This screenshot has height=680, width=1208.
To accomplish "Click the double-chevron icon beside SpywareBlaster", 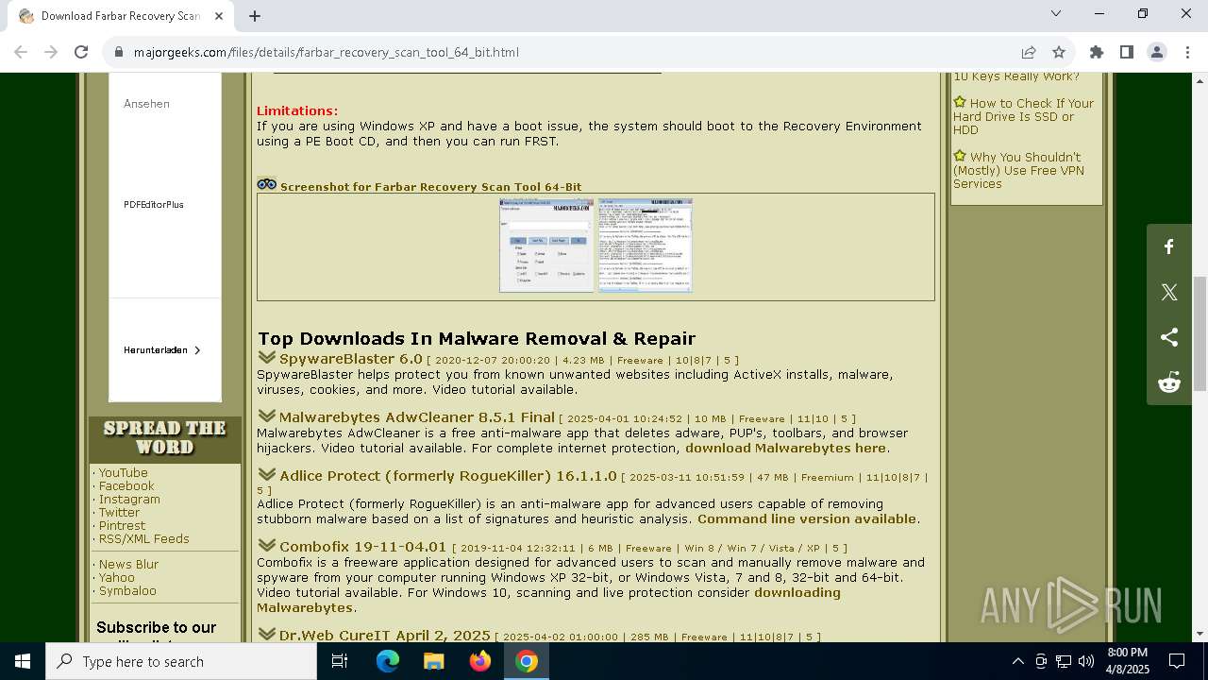I will pyautogui.click(x=266, y=358).
